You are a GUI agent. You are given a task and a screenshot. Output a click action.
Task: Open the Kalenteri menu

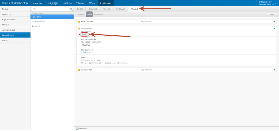38,3
